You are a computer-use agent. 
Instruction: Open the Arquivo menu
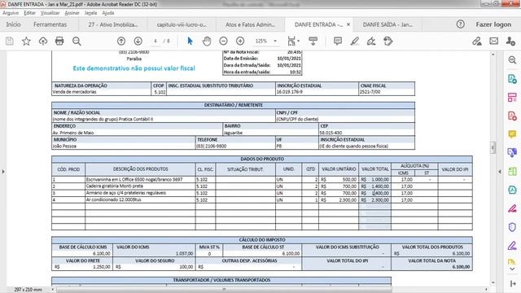click(11, 13)
